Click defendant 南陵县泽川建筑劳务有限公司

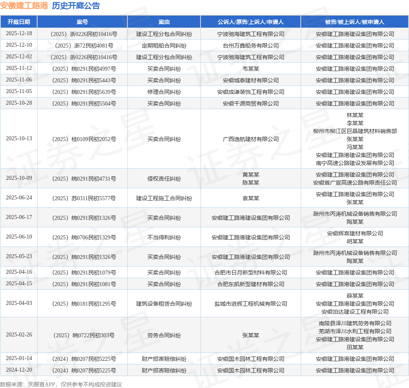pos(355,323)
